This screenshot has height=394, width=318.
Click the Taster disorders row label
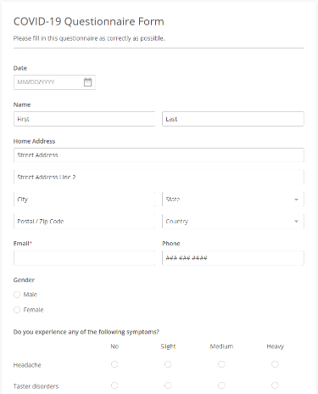[36, 386]
